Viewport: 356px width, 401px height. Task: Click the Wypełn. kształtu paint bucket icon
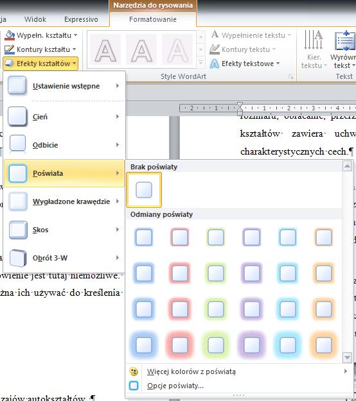point(10,35)
